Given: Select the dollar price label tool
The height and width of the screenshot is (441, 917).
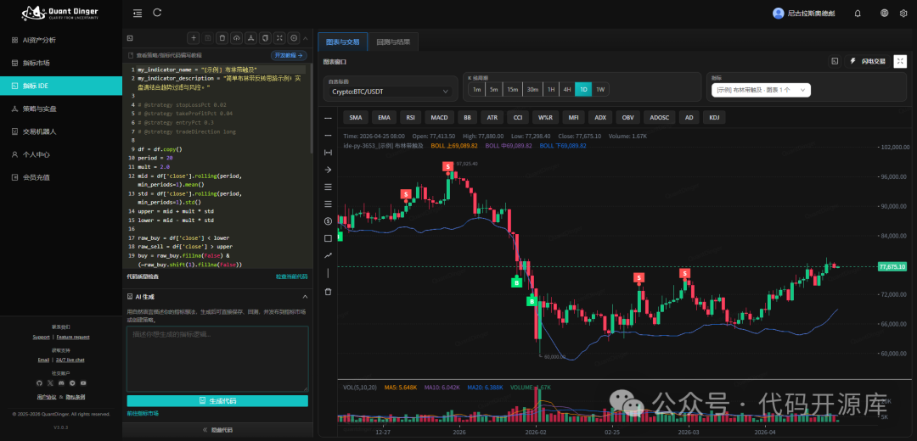Looking at the screenshot, I should (x=328, y=220).
